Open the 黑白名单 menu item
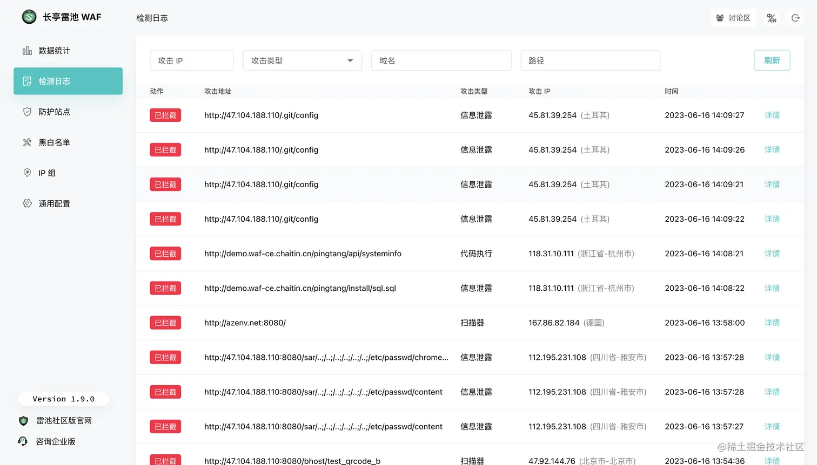 [x=68, y=142]
